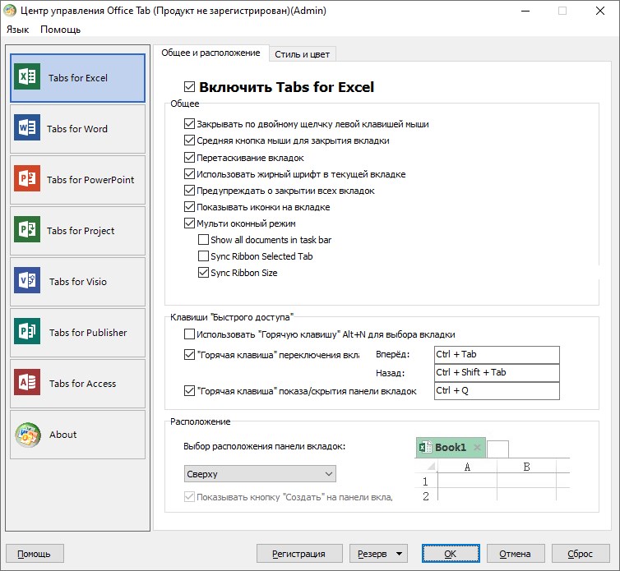Open Tabs for PowerPoint icon
The width and height of the screenshot is (620, 571).
click(27, 178)
